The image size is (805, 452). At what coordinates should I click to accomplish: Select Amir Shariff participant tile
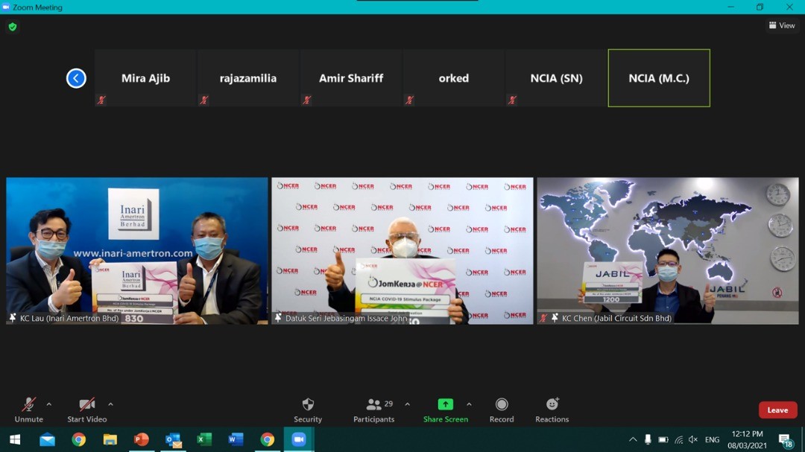point(351,78)
